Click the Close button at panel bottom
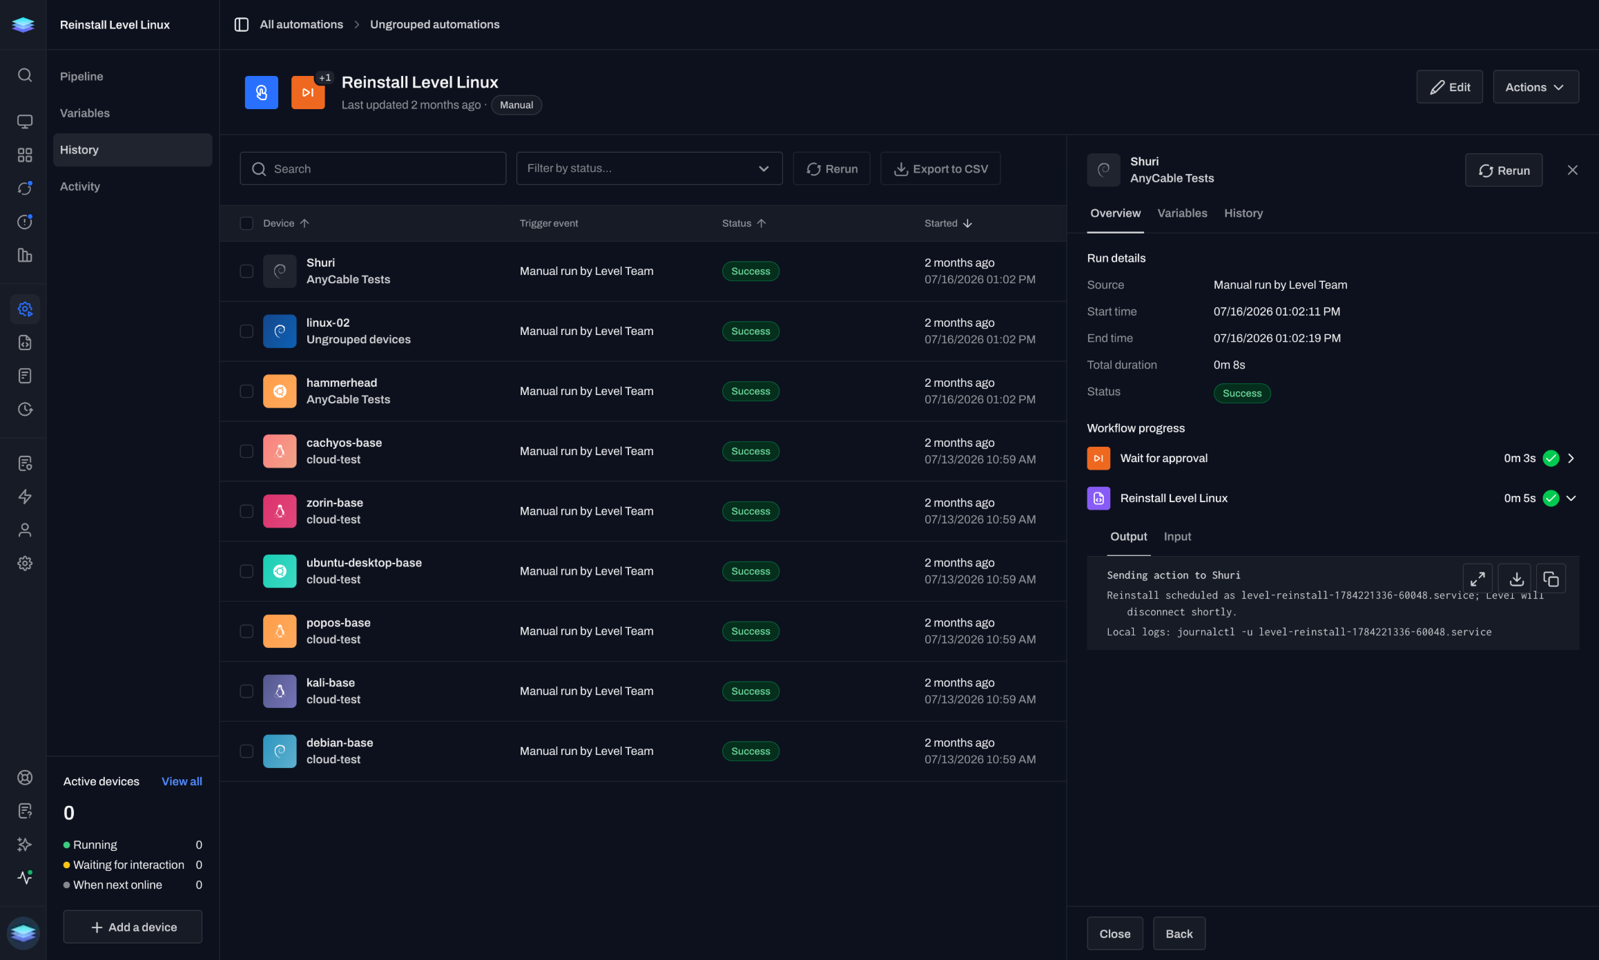 pyautogui.click(x=1114, y=934)
